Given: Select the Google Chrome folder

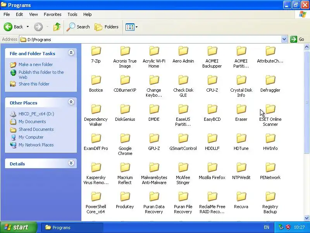Looking at the screenshot, I should coord(125,144).
